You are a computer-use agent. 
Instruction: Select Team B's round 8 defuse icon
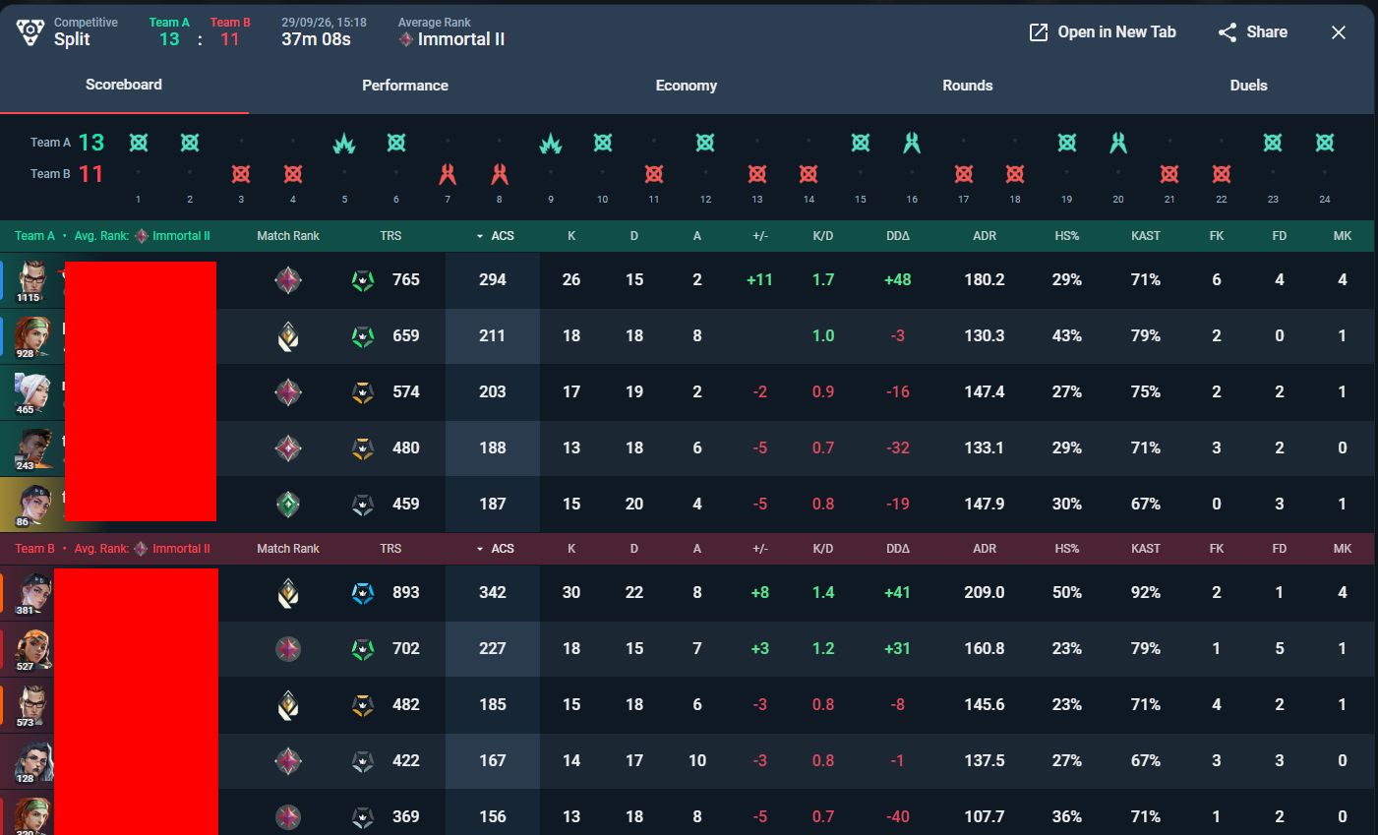pos(500,174)
